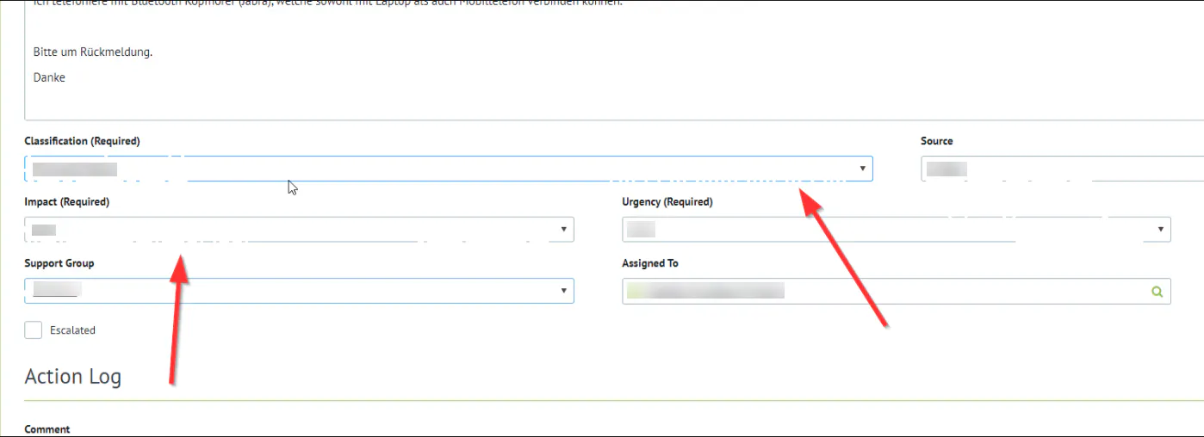Tick the Escalated checkbox
The height and width of the screenshot is (437, 1204).
tap(34, 330)
